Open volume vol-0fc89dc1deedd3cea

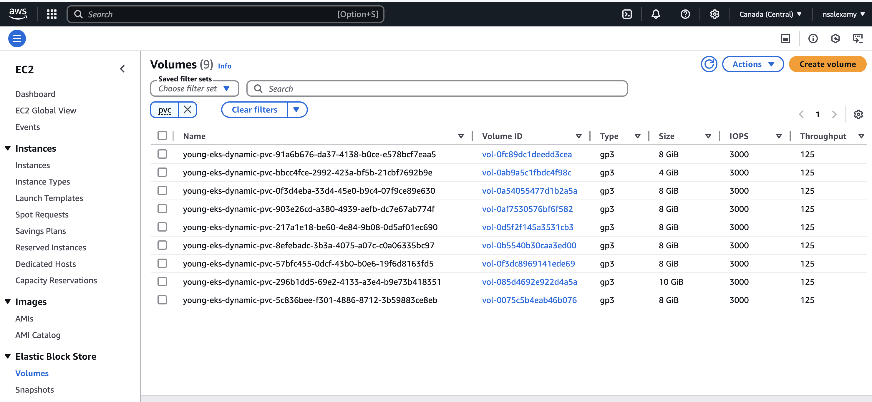[x=527, y=154]
